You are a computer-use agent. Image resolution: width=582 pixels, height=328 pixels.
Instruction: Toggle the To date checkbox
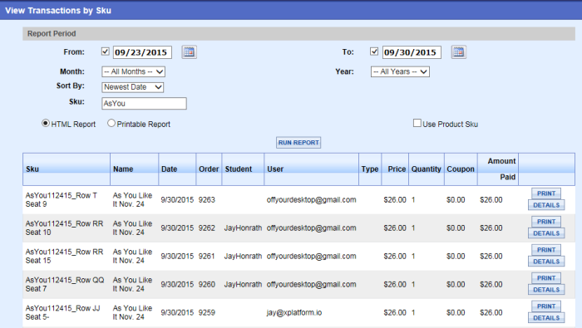point(374,51)
